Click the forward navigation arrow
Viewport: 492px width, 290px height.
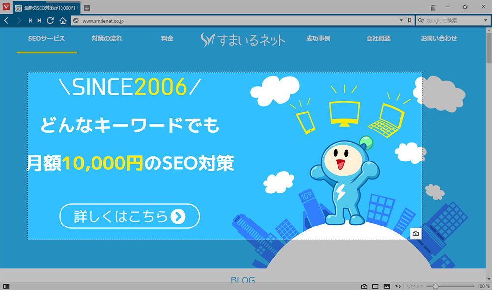click(x=19, y=21)
